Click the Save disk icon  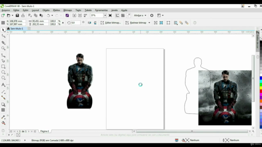click(17, 16)
